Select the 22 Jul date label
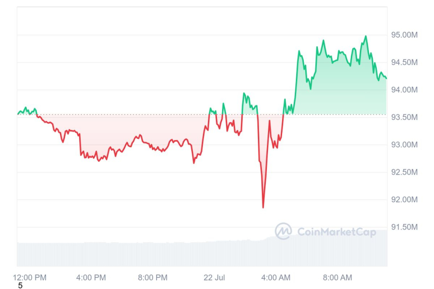This screenshot has height=289, width=434. click(x=214, y=277)
